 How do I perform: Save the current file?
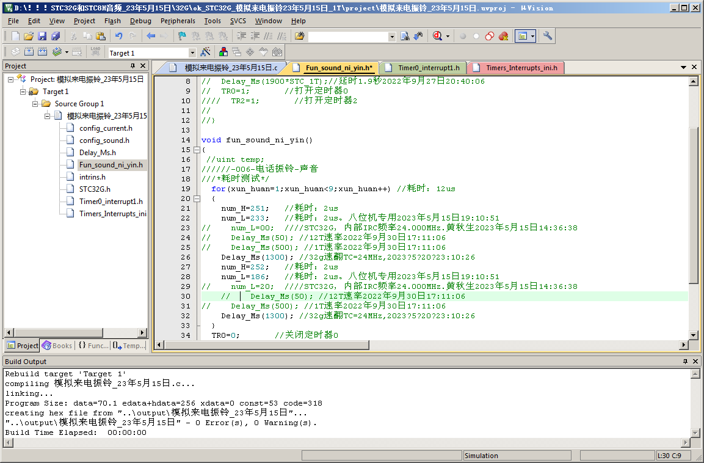42,36
